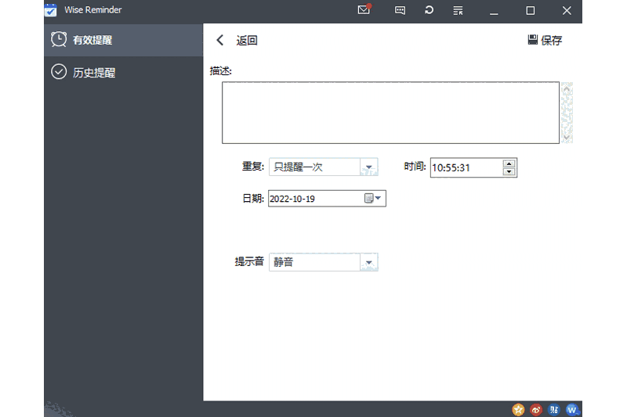The width and height of the screenshot is (627, 417).
Task: Click the refresh circular arrow icon
Action: point(429,10)
